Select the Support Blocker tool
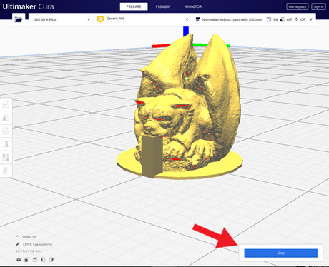 pos(6,171)
